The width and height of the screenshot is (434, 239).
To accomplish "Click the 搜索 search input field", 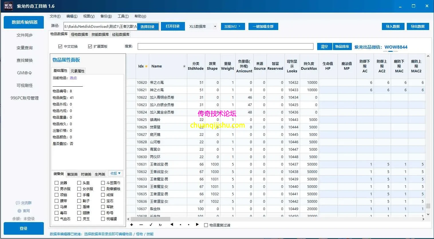I will point(226,47).
